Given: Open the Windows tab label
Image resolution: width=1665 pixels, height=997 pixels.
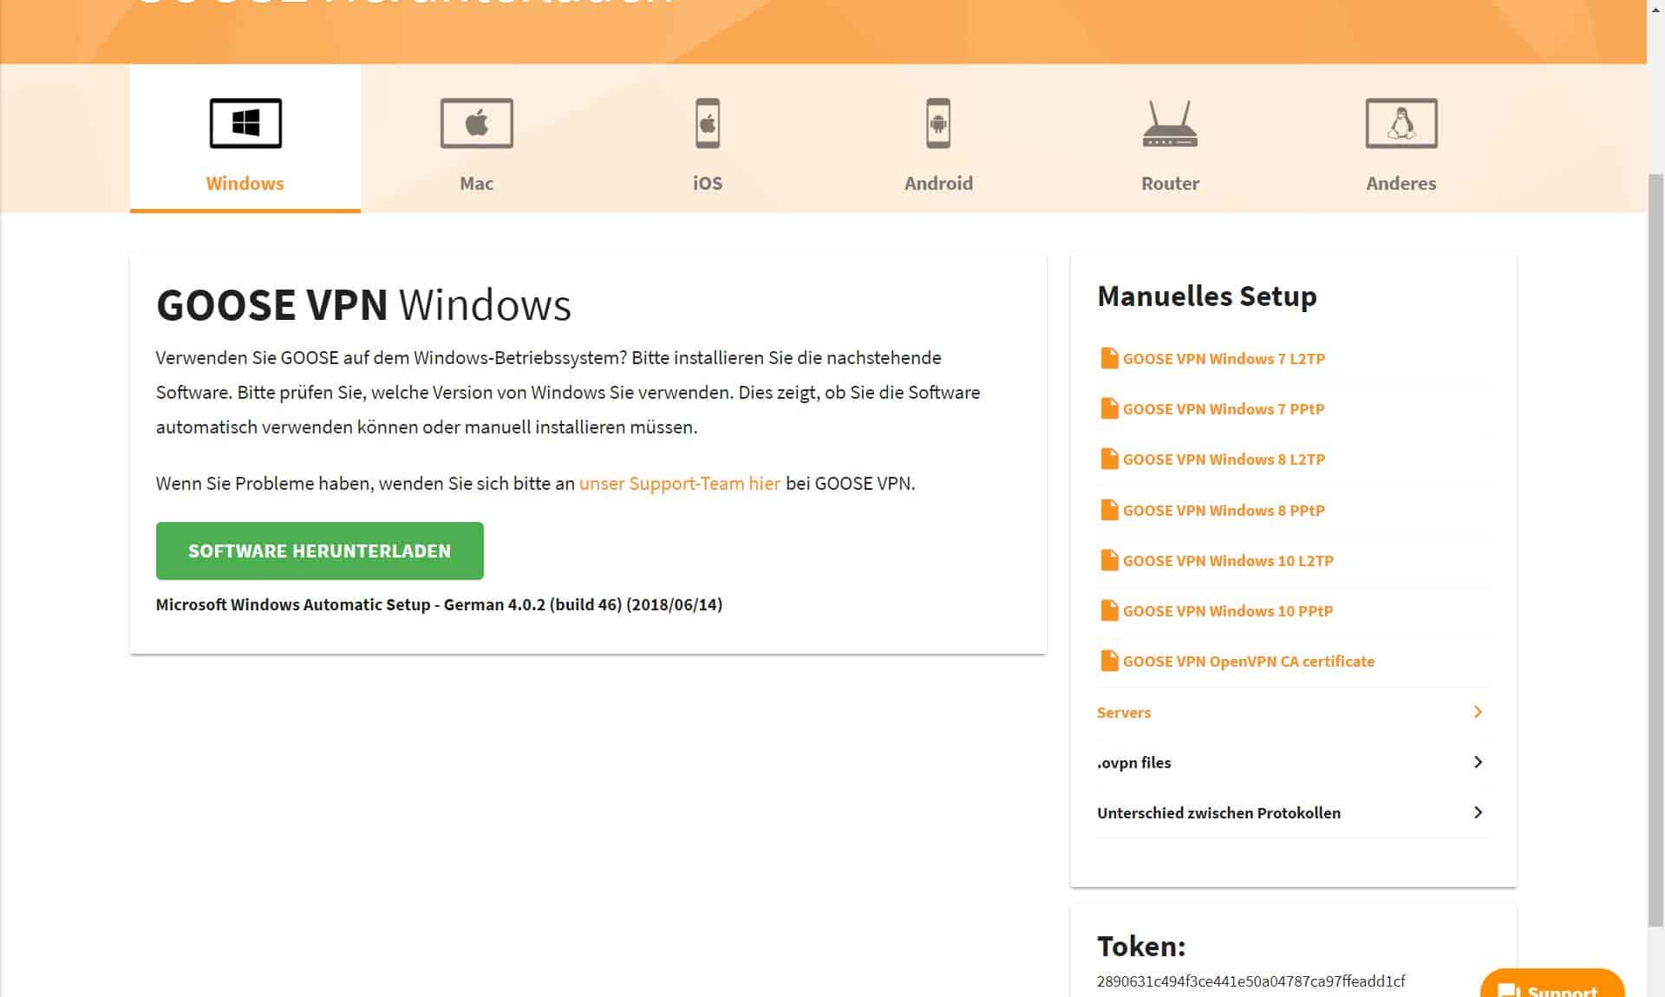Looking at the screenshot, I should click(x=245, y=183).
